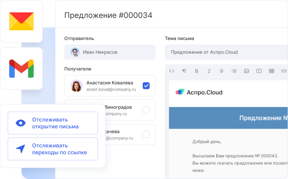The height and width of the screenshot is (179, 288).
Task: Click Отслеживать открытие письма button
Action: (x=53, y=123)
